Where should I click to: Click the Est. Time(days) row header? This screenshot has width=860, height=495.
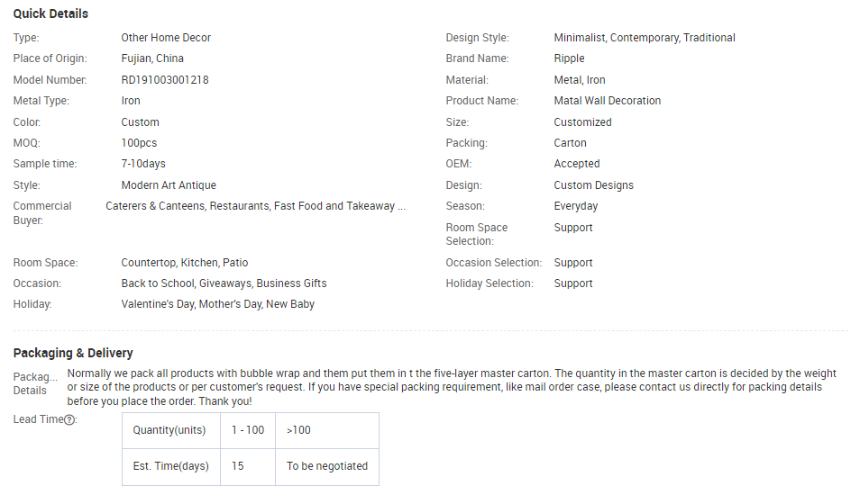tap(170, 466)
